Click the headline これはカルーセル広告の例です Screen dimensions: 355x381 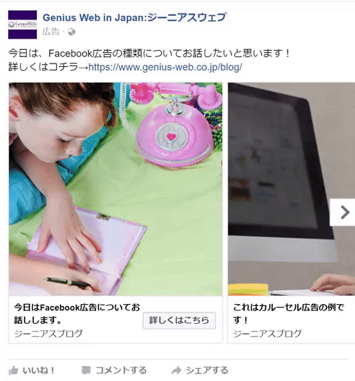coord(289,314)
